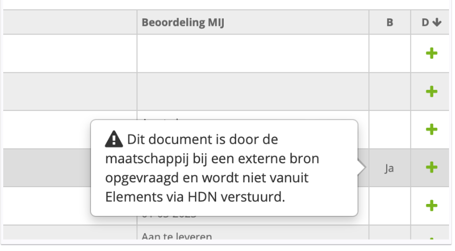The width and height of the screenshot is (455, 251).
Task: Click the fifth row's empty B cell
Action: point(389,206)
